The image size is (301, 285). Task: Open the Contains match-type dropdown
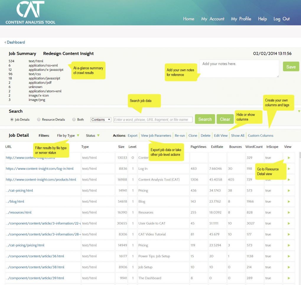point(101,119)
